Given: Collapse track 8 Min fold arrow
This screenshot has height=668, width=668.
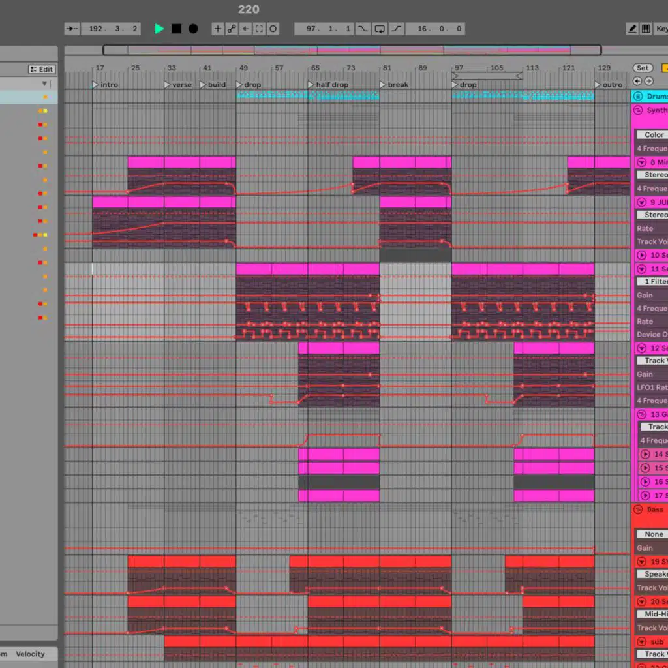Looking at the screenshot, I should point(642,162).
